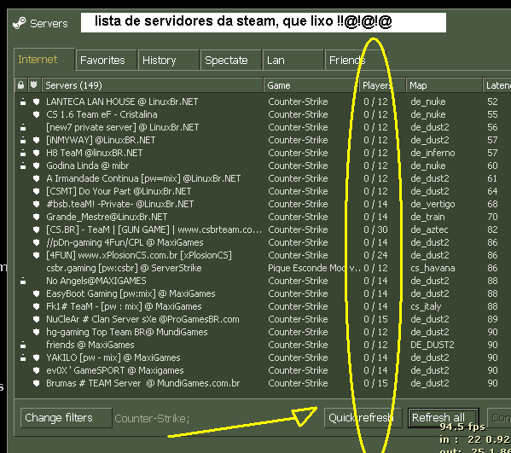Click cs_italy map cell

click(x=426, y=306)
